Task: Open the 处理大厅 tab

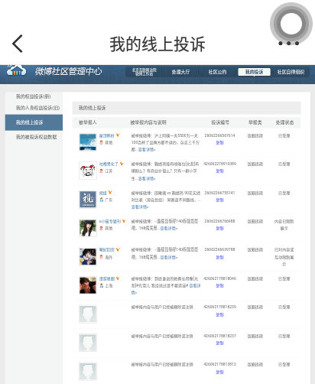Action: coord(180,72)
